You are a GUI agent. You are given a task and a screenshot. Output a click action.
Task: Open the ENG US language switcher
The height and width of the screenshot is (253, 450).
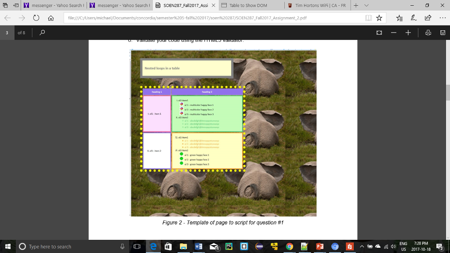pos(403,246)
